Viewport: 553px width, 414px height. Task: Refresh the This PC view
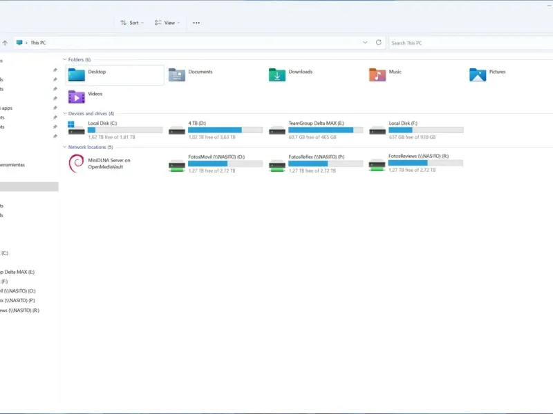click(378, 43)
